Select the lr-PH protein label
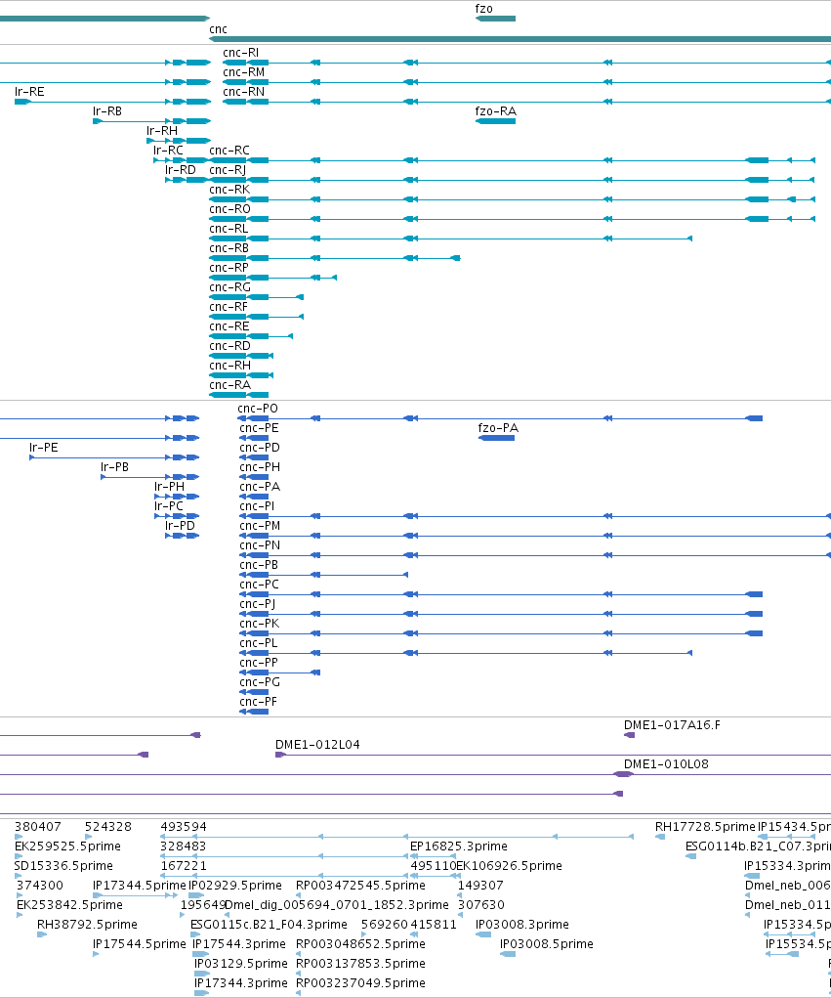 [170, 487]
